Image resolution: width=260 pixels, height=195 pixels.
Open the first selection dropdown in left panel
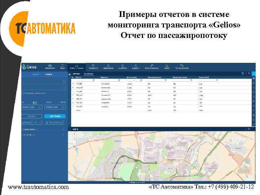point(44,82)
